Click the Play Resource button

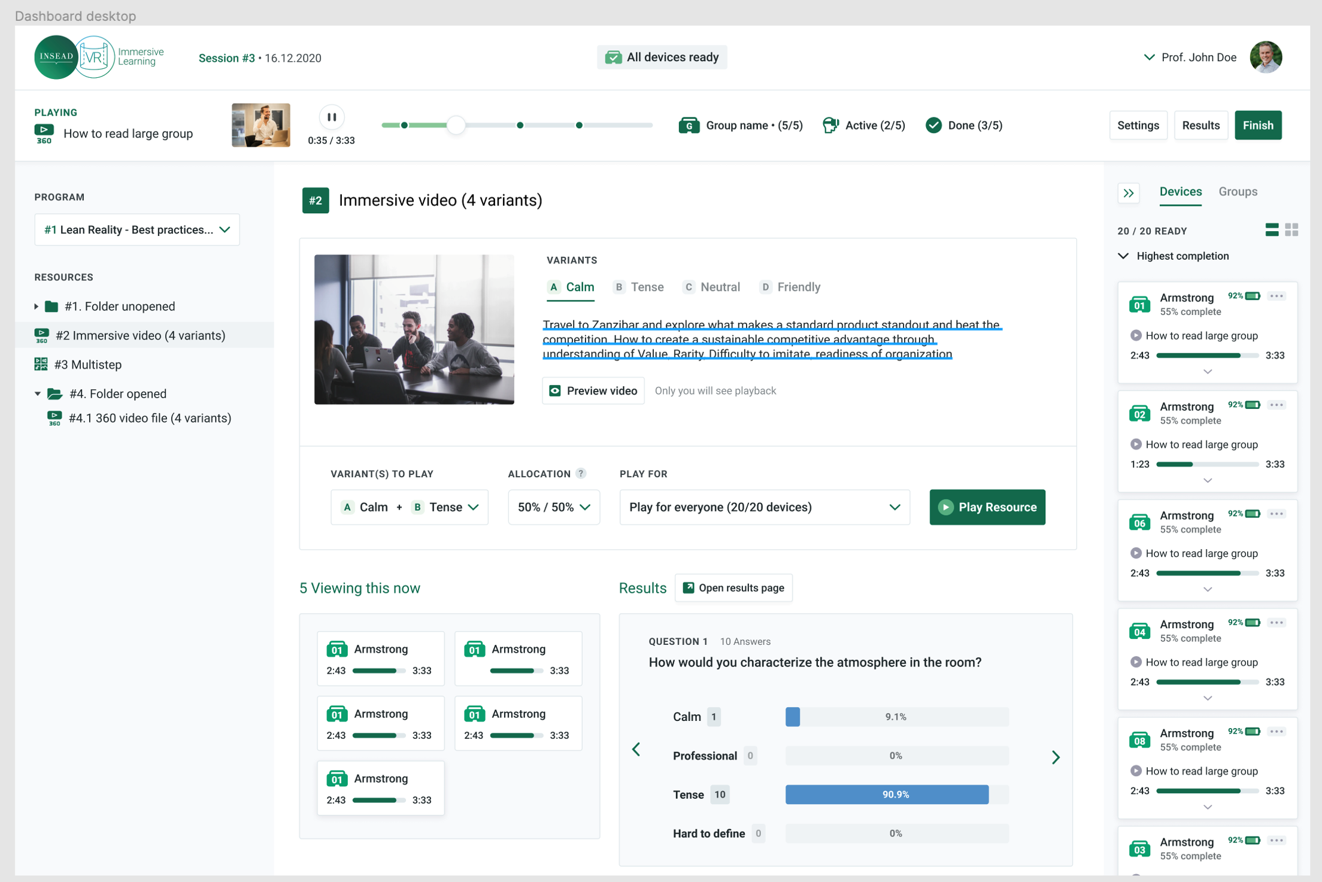[x=987, y=507]
